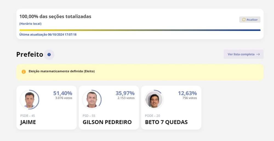Viewport: 274px width, 141px height.
Task: Click the 12,63% vote percentage
Action: click(x=187, y=93)
